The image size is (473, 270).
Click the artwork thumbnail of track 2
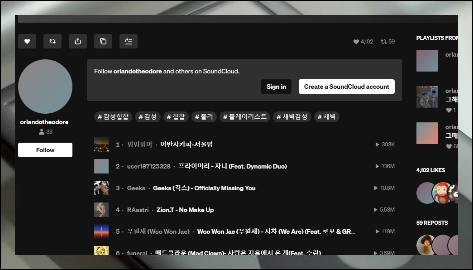(x=101, y=166)
